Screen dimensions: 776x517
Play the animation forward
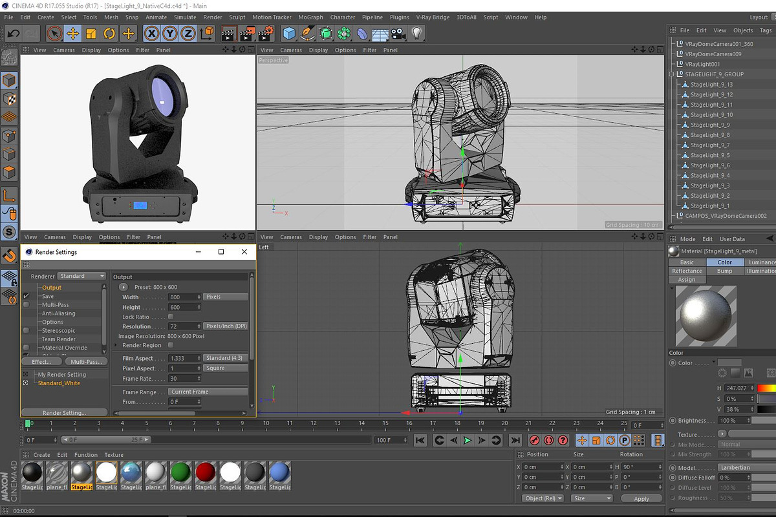468,440
